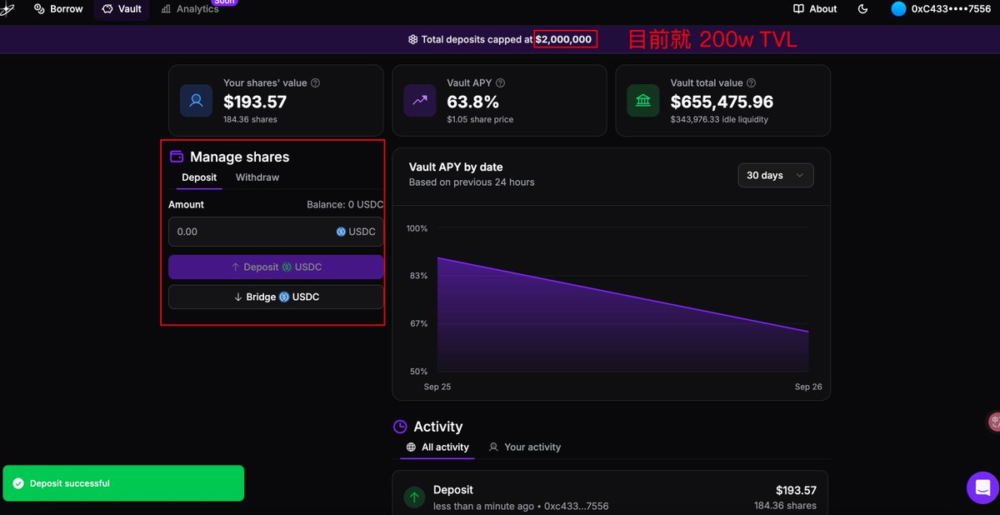Click the globe icon in All activity
The width and height of the screenshot is (1000, 515).
pyautogui.click(x=411, y=447)
